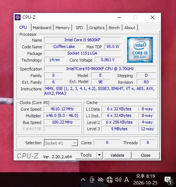Click the empty Rated FSB field
Image resolution: width=176 pixels, height=187 pixels.
tap(62, 129)
